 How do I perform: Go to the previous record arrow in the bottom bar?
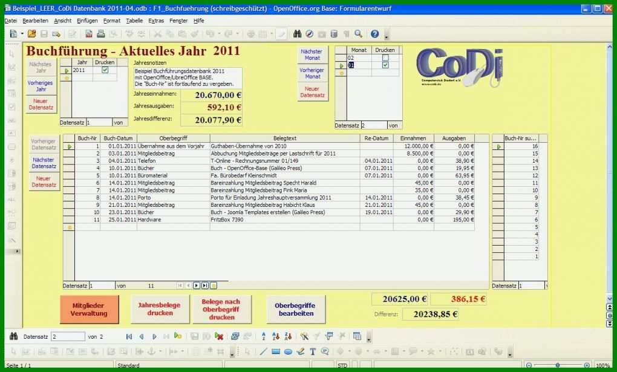142,336
